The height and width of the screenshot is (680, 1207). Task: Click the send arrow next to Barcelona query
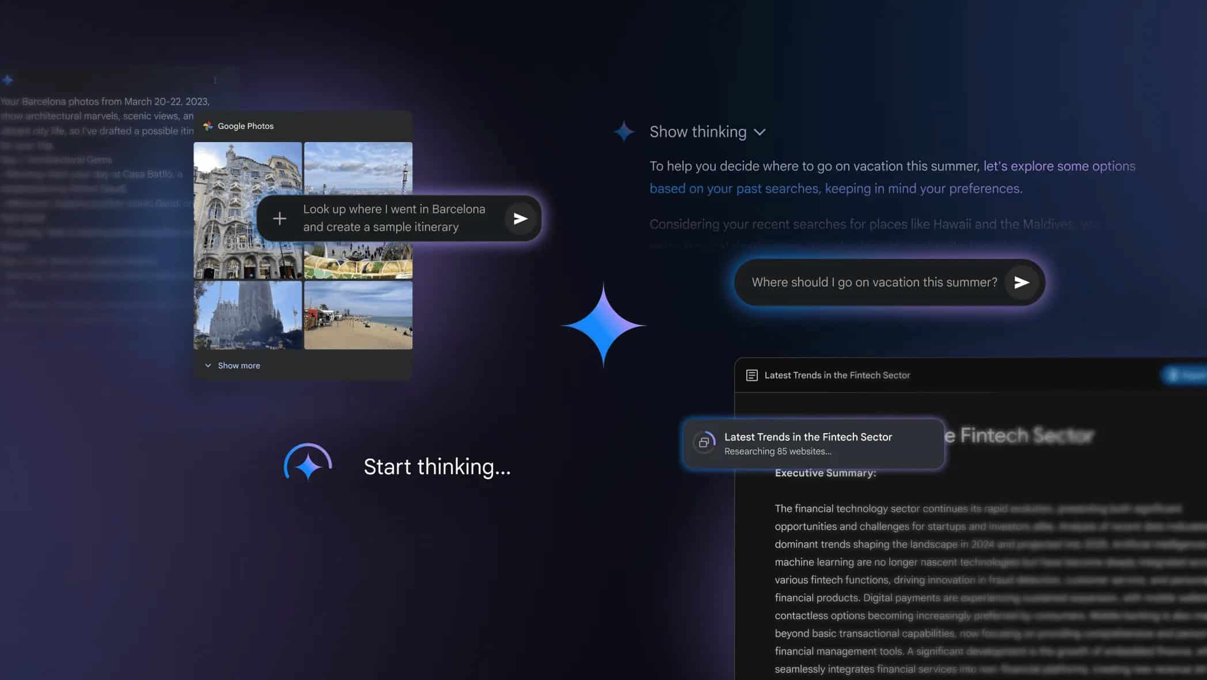tap(519, 218)
